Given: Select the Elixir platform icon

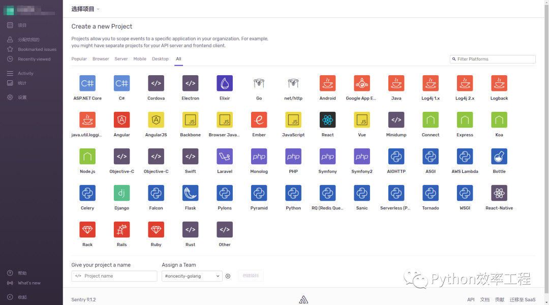Looking at the screenshot, I should 225,83.
